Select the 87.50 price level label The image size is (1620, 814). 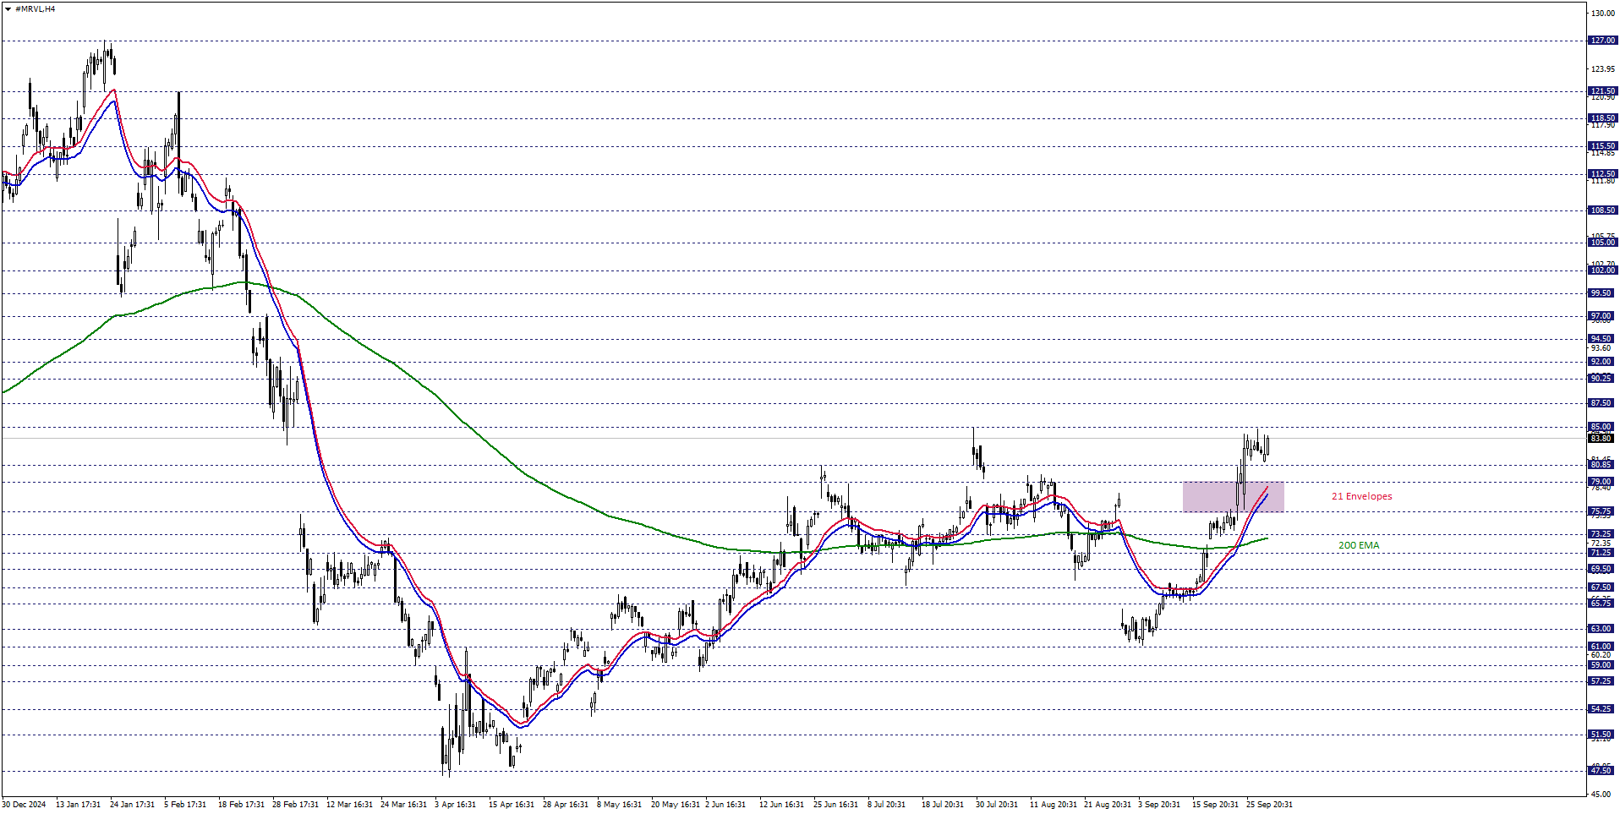point(1603,403)
